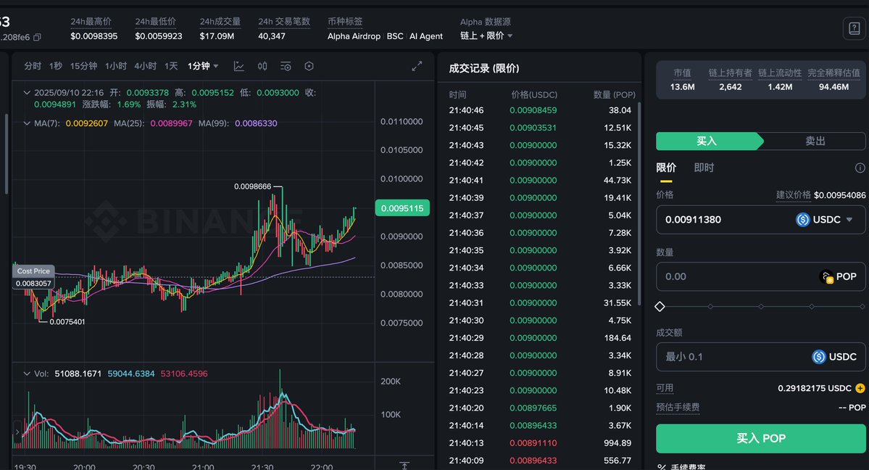869x470 pixels.
Task: Open the USDC quote currency dropdown in price field
Action: [825, 220]
